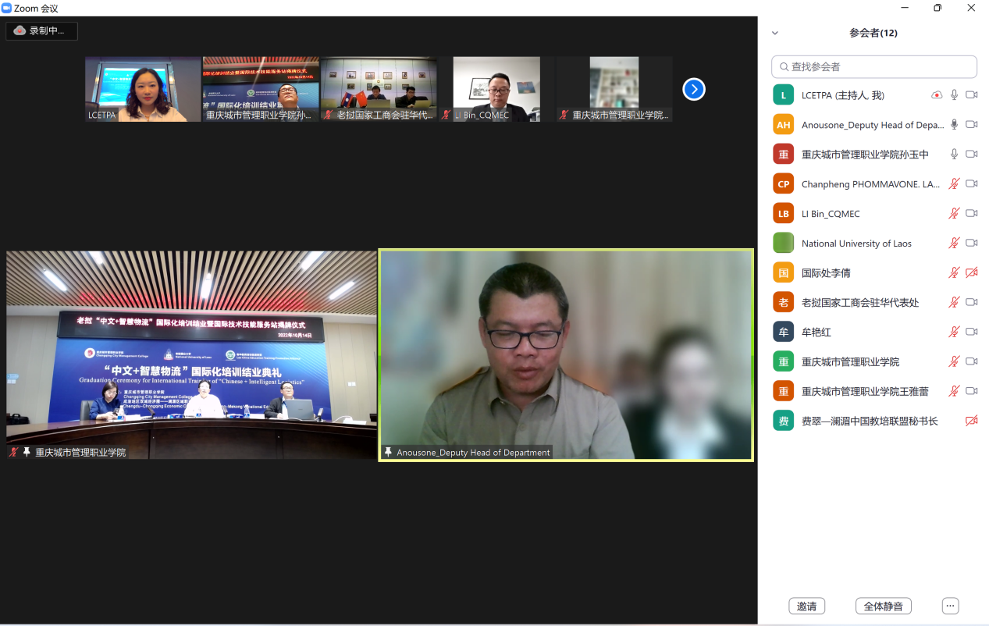The height and width of the screenshot is (626, 989).
Task: Click the 全体静音 mute all button
Action: click(x=883, y=606)
